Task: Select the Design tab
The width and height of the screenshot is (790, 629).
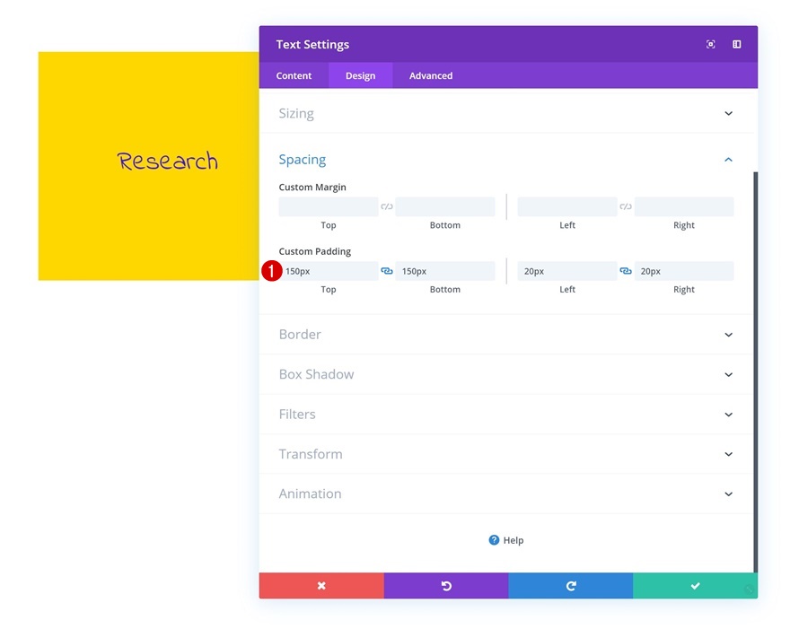Action: pos(360,75)
